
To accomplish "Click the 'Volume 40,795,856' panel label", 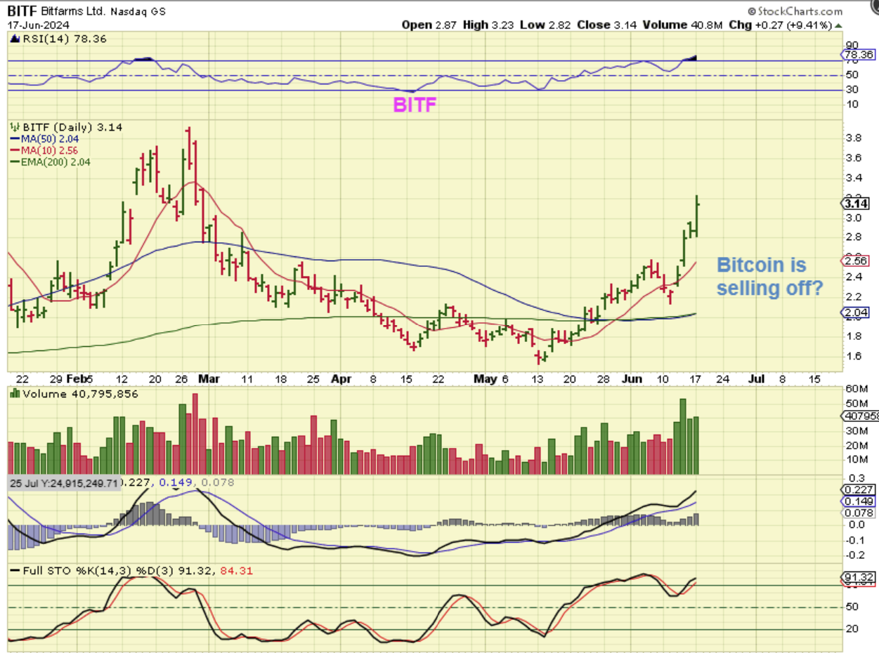I will 79,394.
